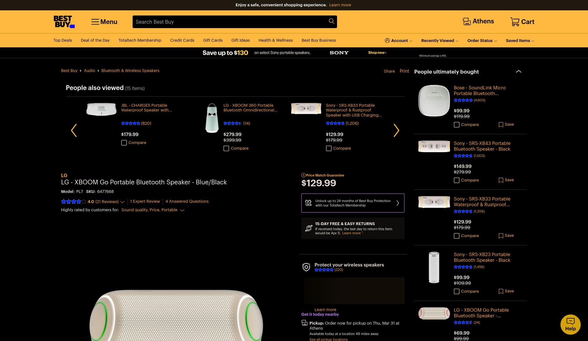Screen dimensions: 588x341
Task: Click the returns box icon
Action: [x=309, y=228]
